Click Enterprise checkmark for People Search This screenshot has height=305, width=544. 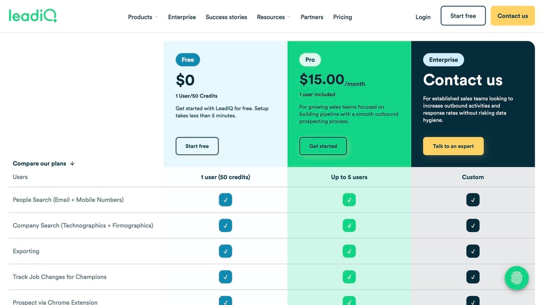click(473, 200)
